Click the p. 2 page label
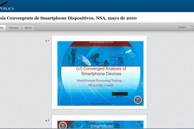 coord(48,120)
